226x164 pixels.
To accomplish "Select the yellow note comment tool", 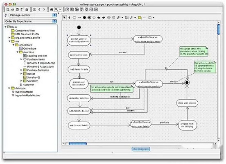I will coord(140,18).
